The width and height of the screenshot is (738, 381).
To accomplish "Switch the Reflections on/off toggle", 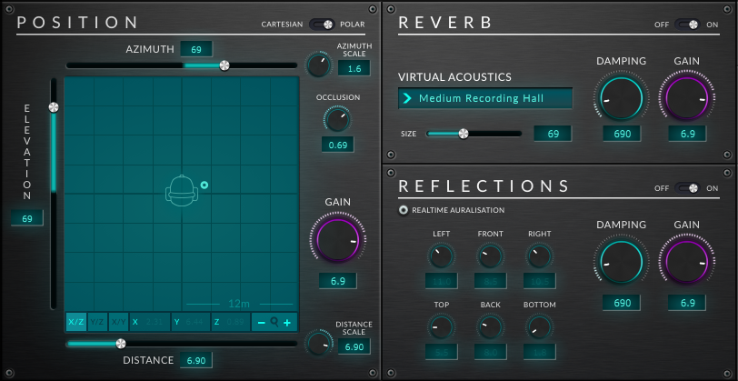I will (x=688, y=188).
